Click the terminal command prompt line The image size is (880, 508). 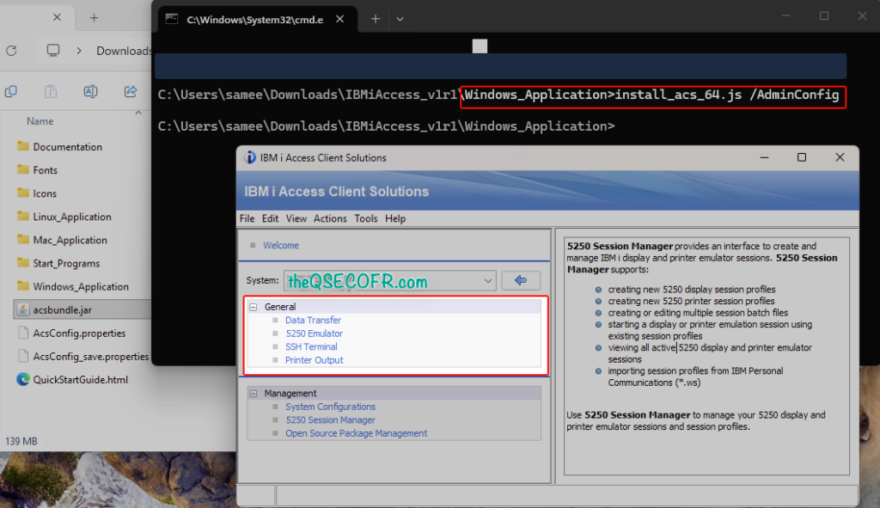coord(386,126)
